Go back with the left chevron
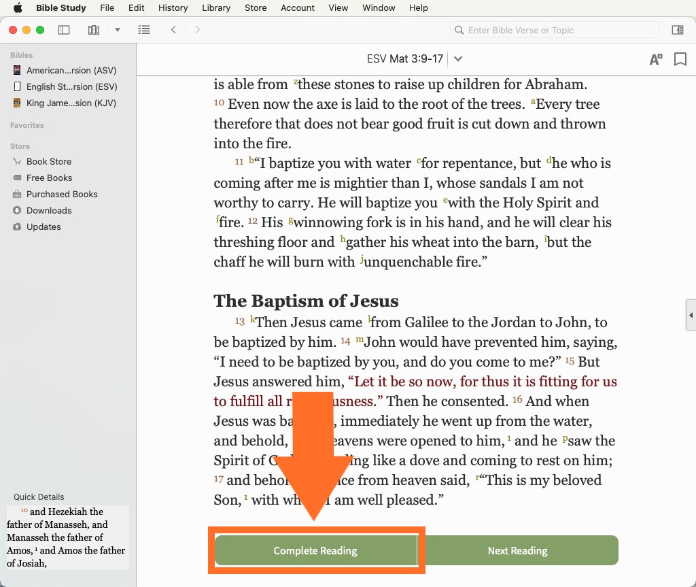The image size is (696, 587). point(174,30)
